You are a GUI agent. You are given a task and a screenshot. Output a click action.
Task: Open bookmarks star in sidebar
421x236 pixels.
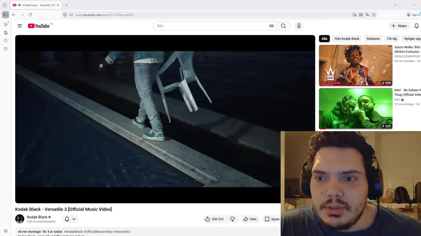[6, 49]
